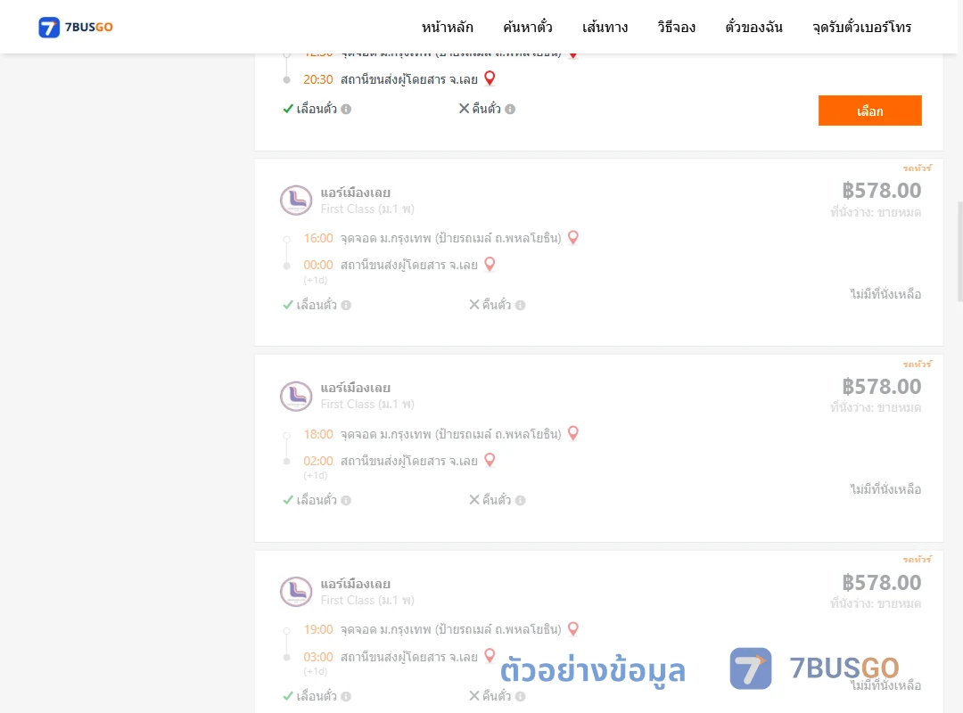Click ฿578.00 price on the 16:00 trip

881,191
